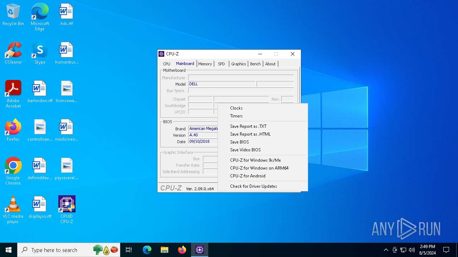458x257 pixels.
Task: Click the CPU-Z taskbar button
Action: click(200, 250)
